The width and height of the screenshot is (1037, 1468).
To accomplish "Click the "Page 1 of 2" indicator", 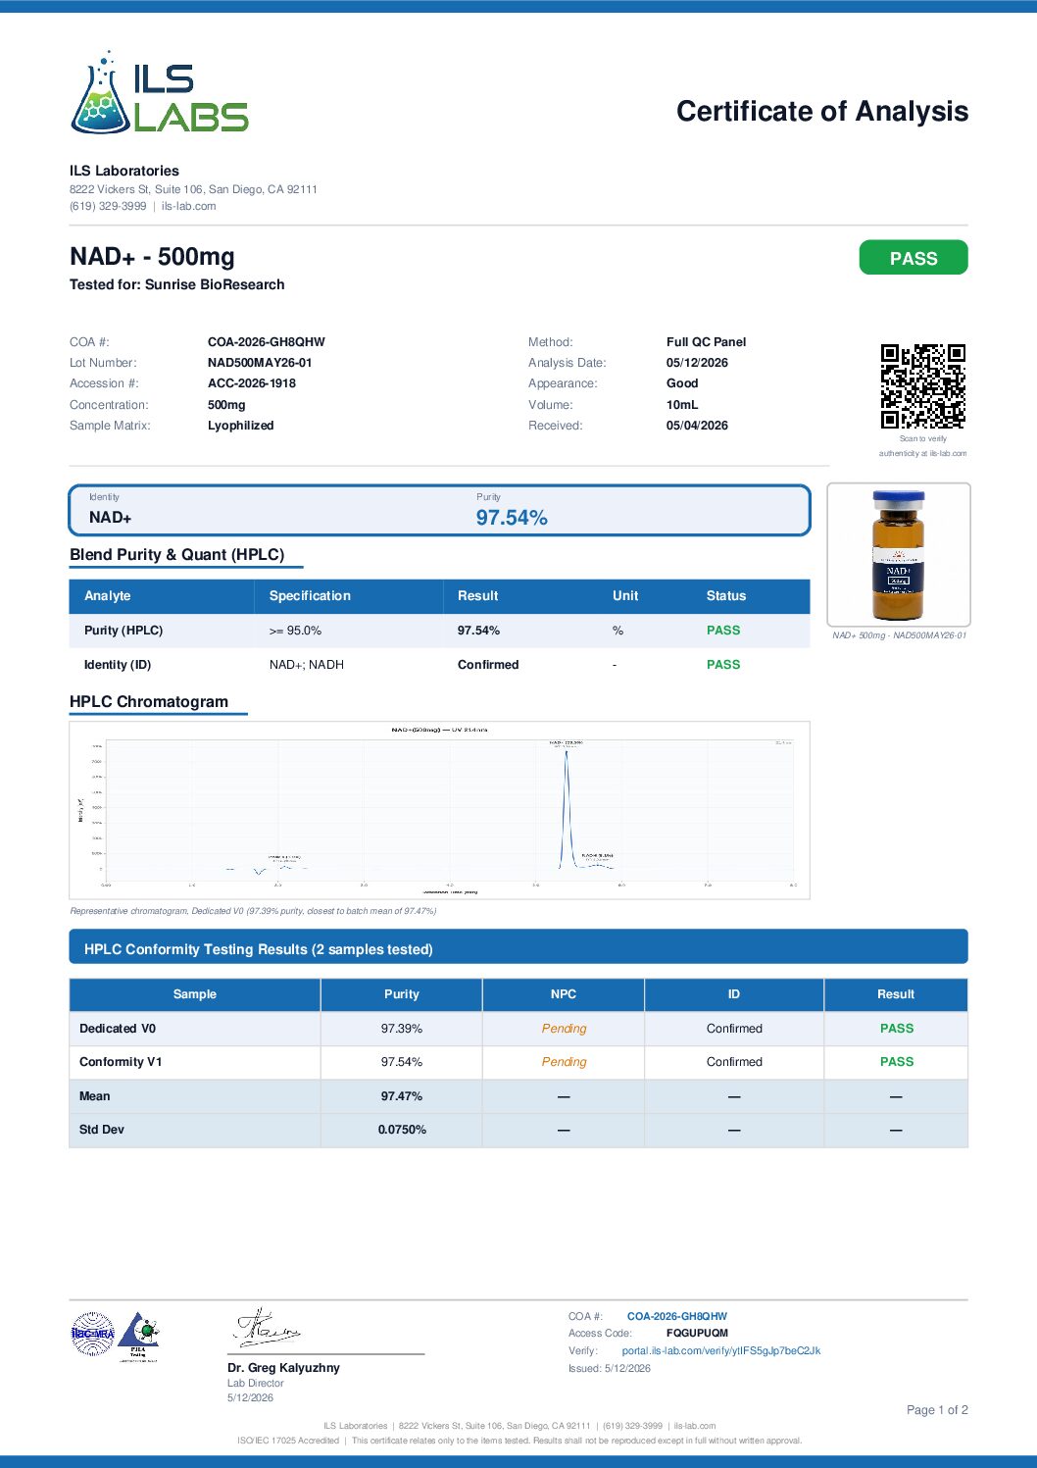I will click(937, 1410).
